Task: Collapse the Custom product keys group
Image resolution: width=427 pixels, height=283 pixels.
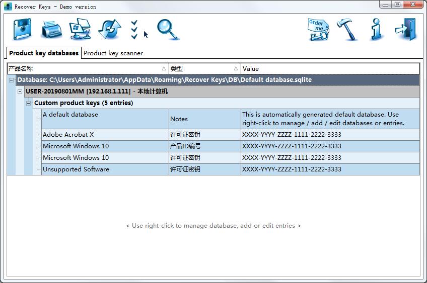Action: 29,103
